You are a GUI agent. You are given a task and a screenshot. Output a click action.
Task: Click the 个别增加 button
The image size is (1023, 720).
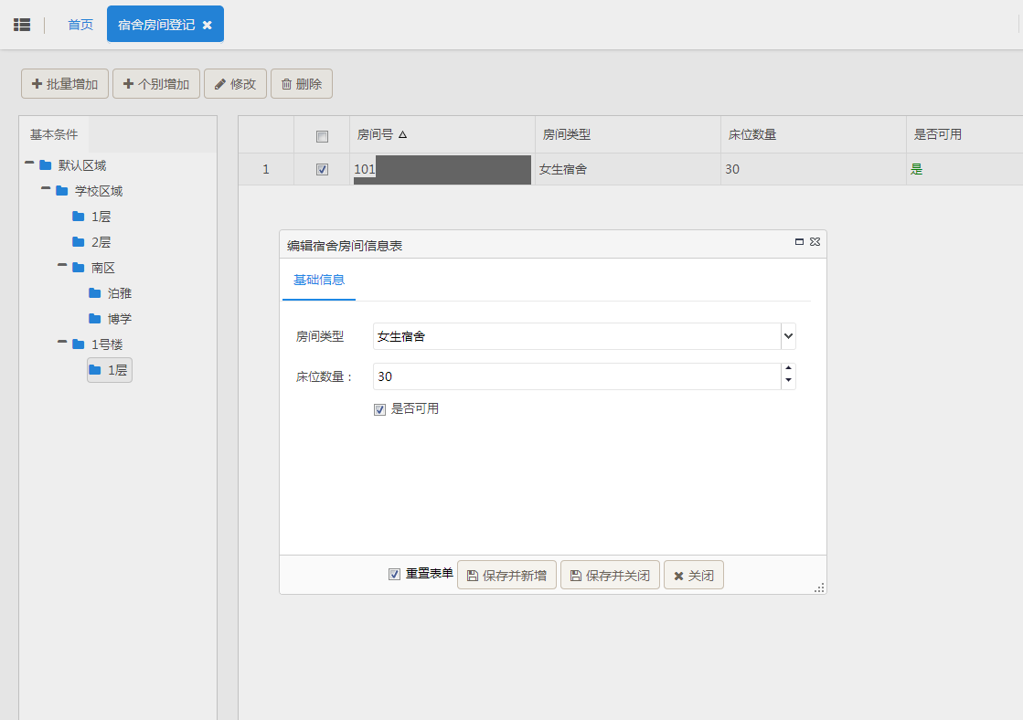point(156,84)
